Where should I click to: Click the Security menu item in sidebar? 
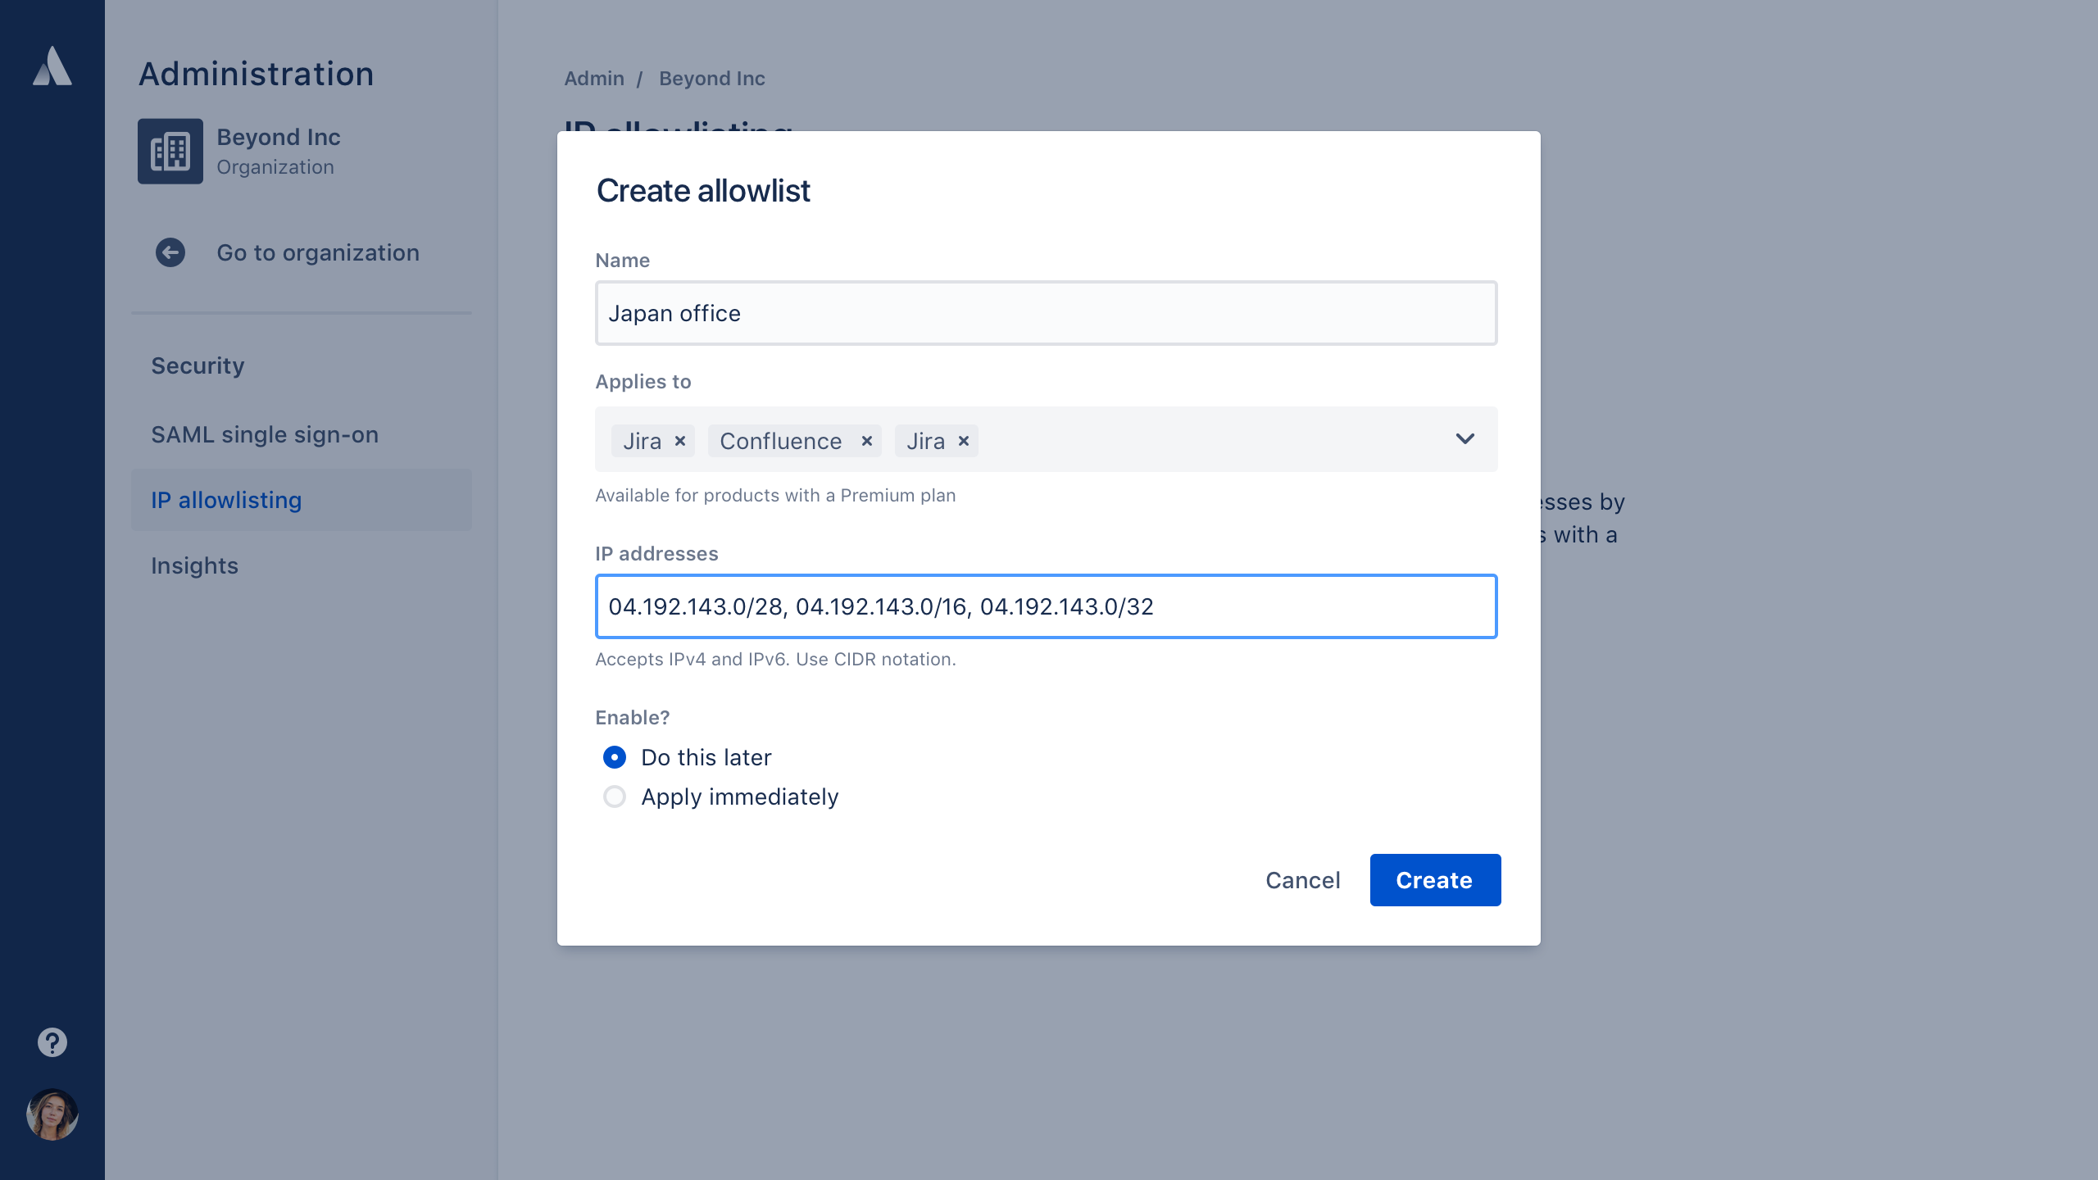click(198, 365)
